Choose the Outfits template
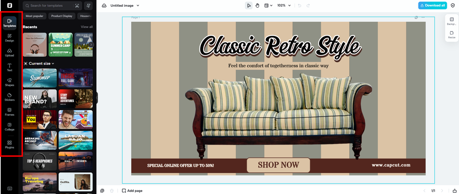Screen dimensions: 459x194 76,182
